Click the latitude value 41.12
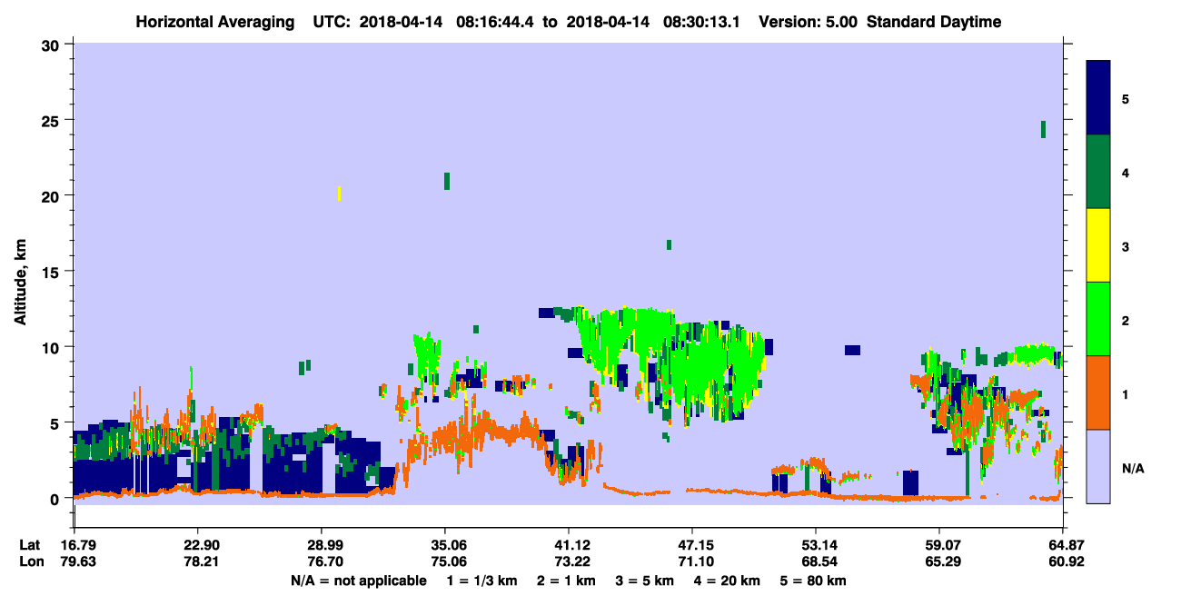 [569, 545]
